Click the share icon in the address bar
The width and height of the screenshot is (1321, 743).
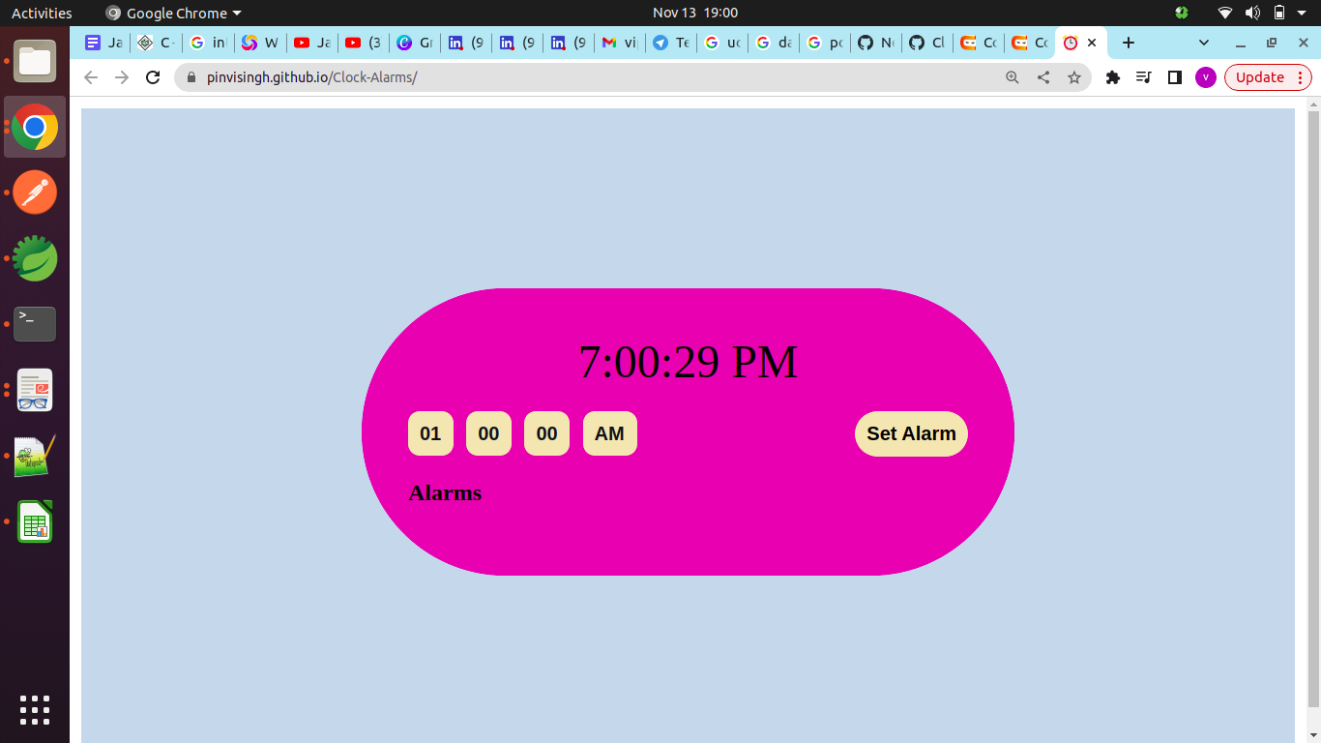(x=1042, y=77)
